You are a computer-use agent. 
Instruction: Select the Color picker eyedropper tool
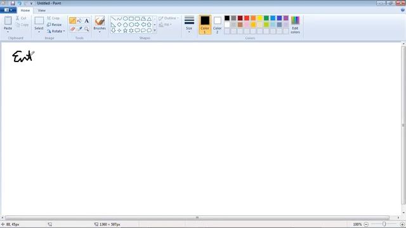click(x=79, y=29)
